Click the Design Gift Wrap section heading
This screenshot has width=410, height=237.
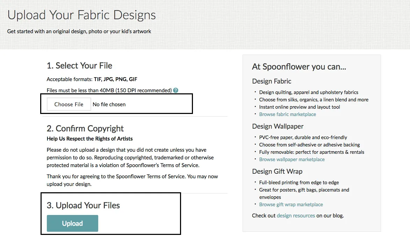(277, 171)
